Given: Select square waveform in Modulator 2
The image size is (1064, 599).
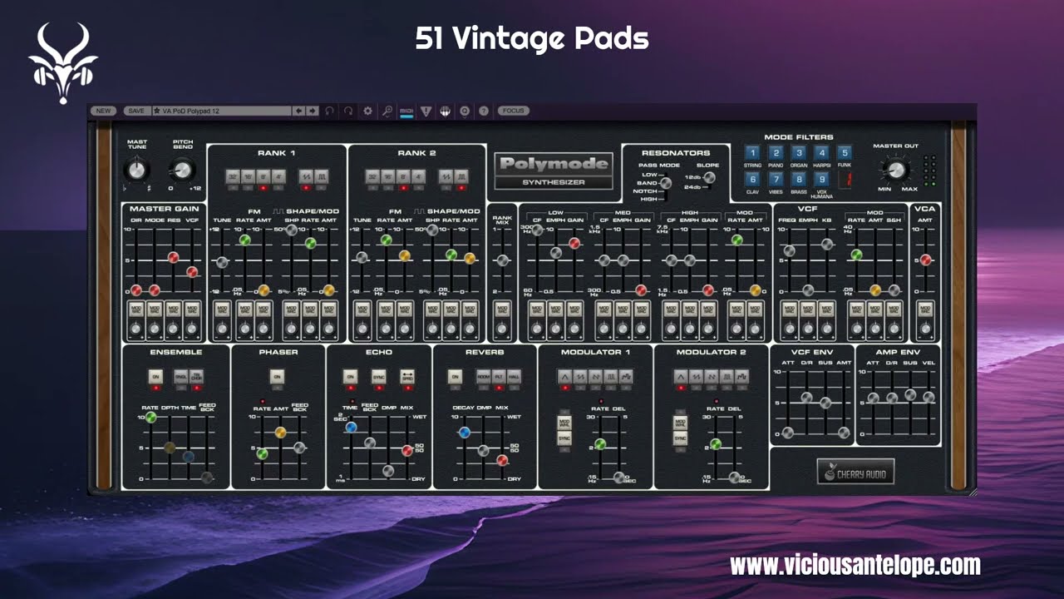Looking at the screenshot, I should [x=725, y=377].
